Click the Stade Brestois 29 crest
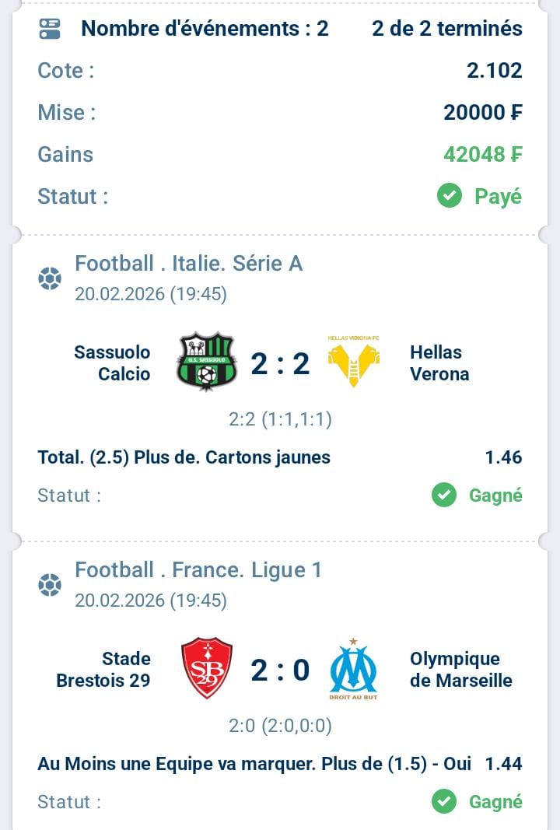Viewport: 560px width, 830px height. tap(206, 668)
